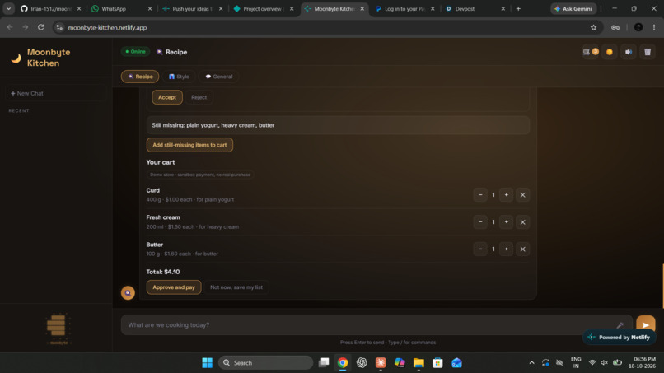Increase Butter quantity with plus
Image resolution: width=664 pixels, height=373 pixels.
click(506, 249)
